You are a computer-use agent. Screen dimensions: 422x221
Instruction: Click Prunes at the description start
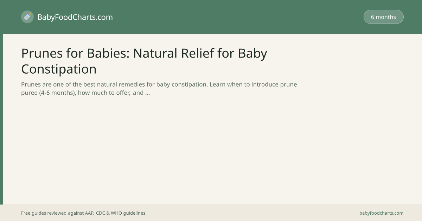(x=31, y=85)
